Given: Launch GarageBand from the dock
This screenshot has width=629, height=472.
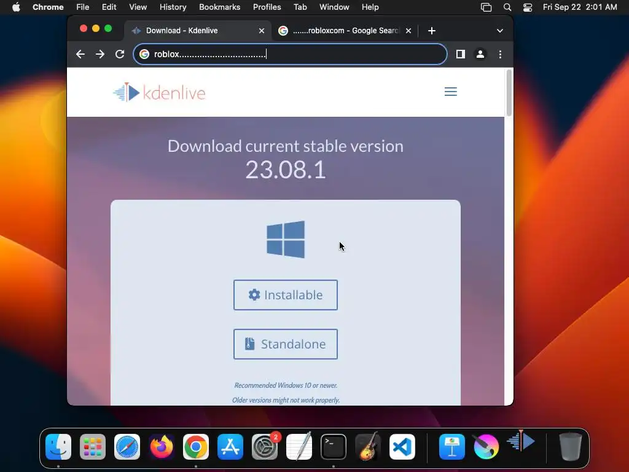Looking at the screenshot, I should [368, 446].
